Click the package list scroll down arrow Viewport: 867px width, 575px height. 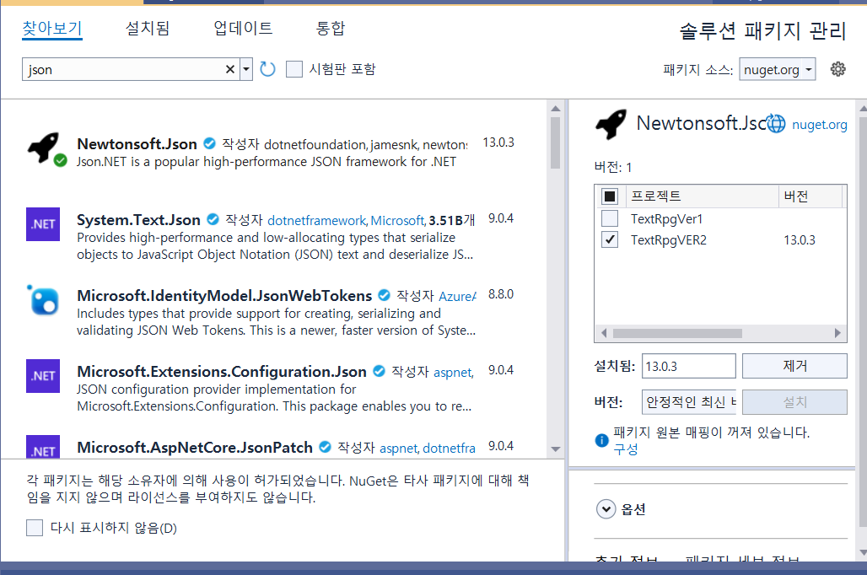point(556,449)
